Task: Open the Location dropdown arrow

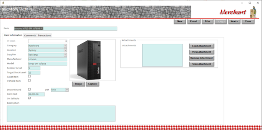Action: [65, 50]
